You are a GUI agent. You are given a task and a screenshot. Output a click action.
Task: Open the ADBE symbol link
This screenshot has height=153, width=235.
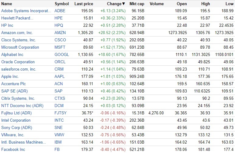[60, 11]
